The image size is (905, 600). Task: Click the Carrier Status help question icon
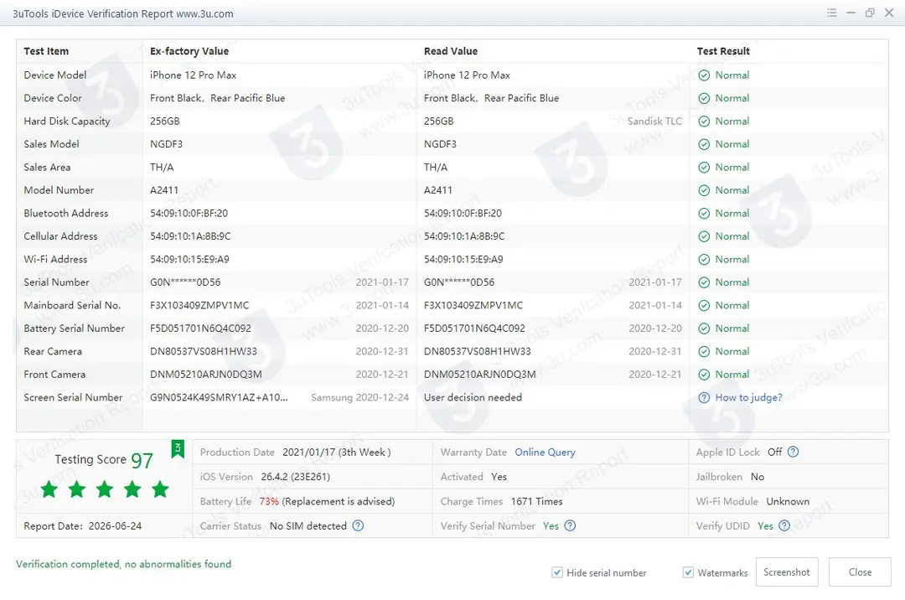(358, 525)
